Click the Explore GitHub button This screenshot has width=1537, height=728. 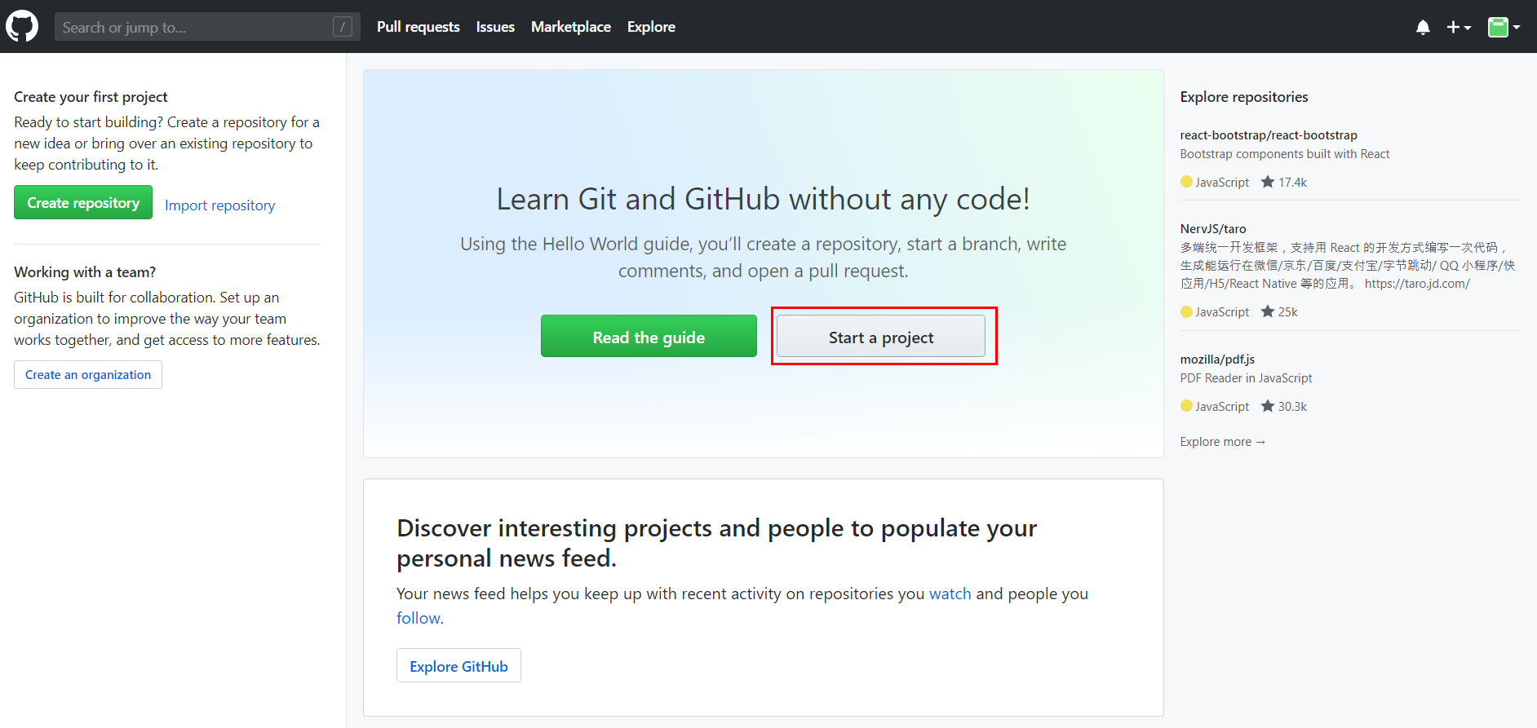coord(458,666)
